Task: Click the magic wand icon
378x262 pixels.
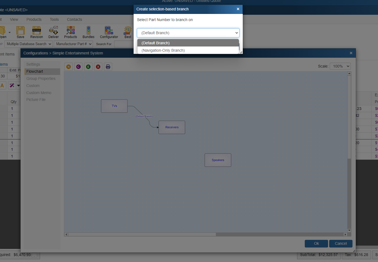Action: click(12, 85)
